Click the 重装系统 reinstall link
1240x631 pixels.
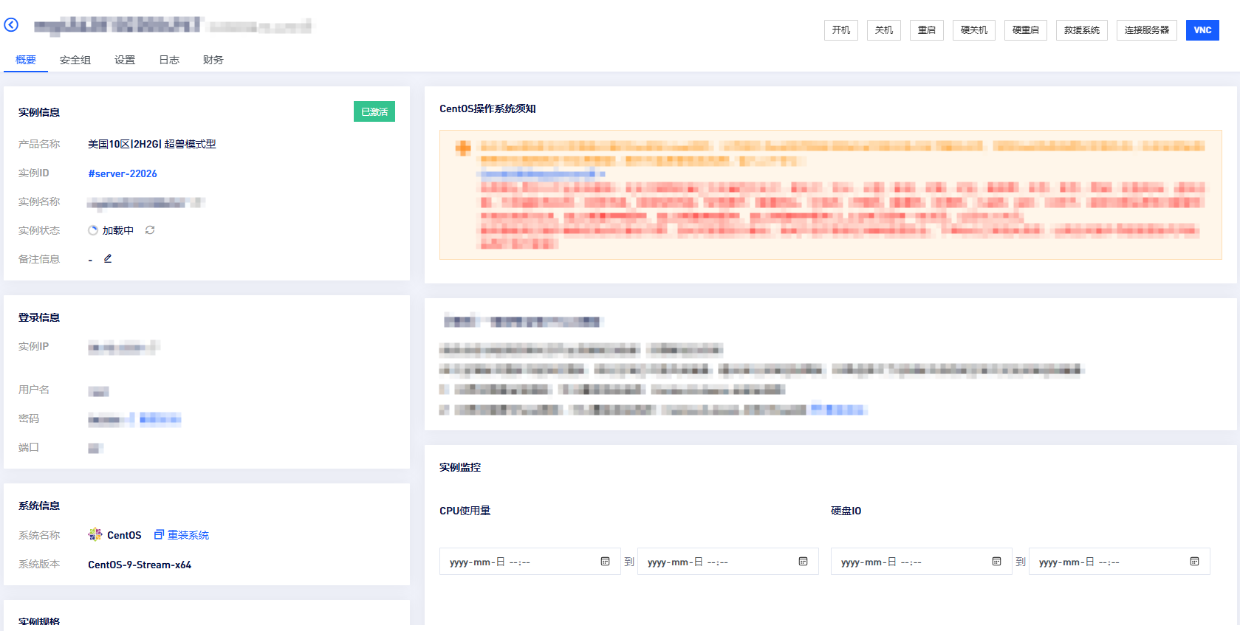182,535
